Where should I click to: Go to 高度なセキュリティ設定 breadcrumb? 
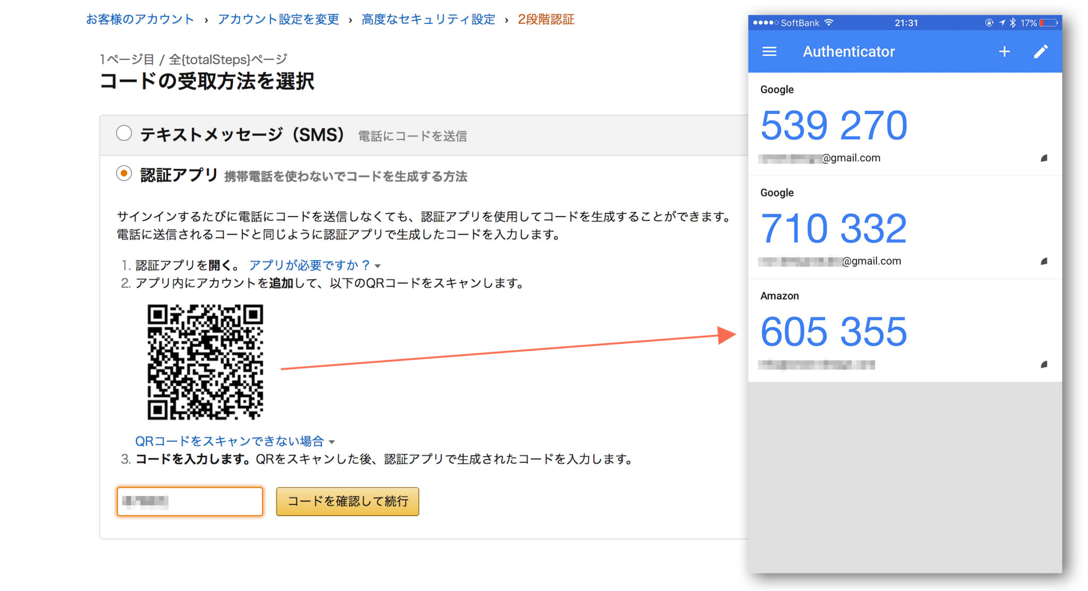tap(428, 20)
